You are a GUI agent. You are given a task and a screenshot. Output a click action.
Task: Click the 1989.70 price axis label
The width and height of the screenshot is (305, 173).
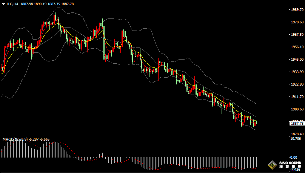296,10
